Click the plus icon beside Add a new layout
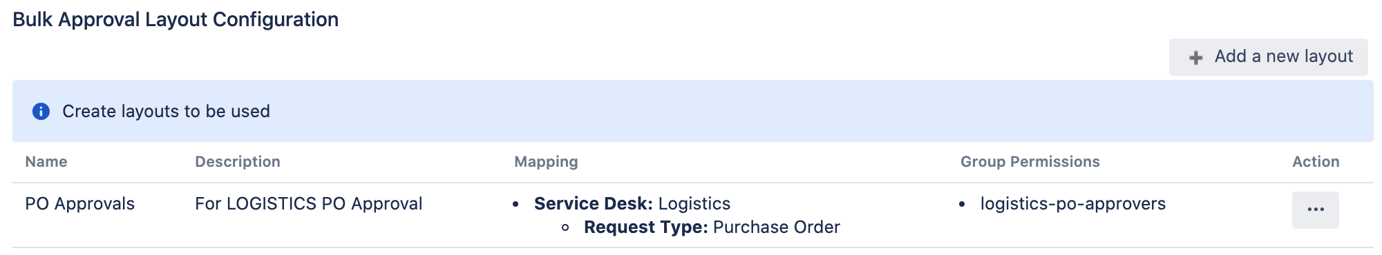 tap(1195, 58)
